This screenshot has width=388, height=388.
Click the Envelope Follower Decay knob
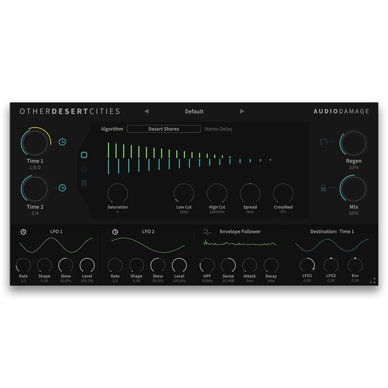click(271, 265)
